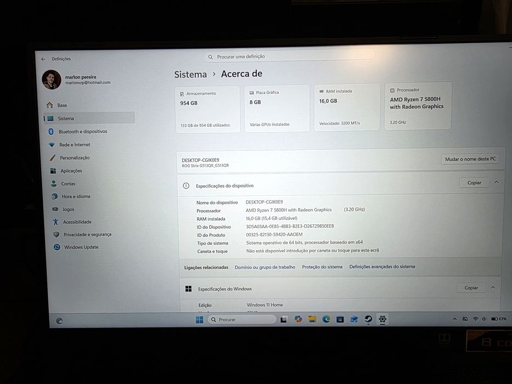Viewport: 512px width, 384px height.
Task: Open Proteção do sistema link
Action: tap(322, 267)
